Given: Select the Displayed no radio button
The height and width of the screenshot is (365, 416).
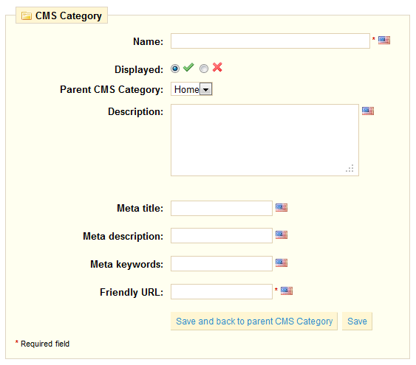Looking at the screenshot, I should coord(204,69).
